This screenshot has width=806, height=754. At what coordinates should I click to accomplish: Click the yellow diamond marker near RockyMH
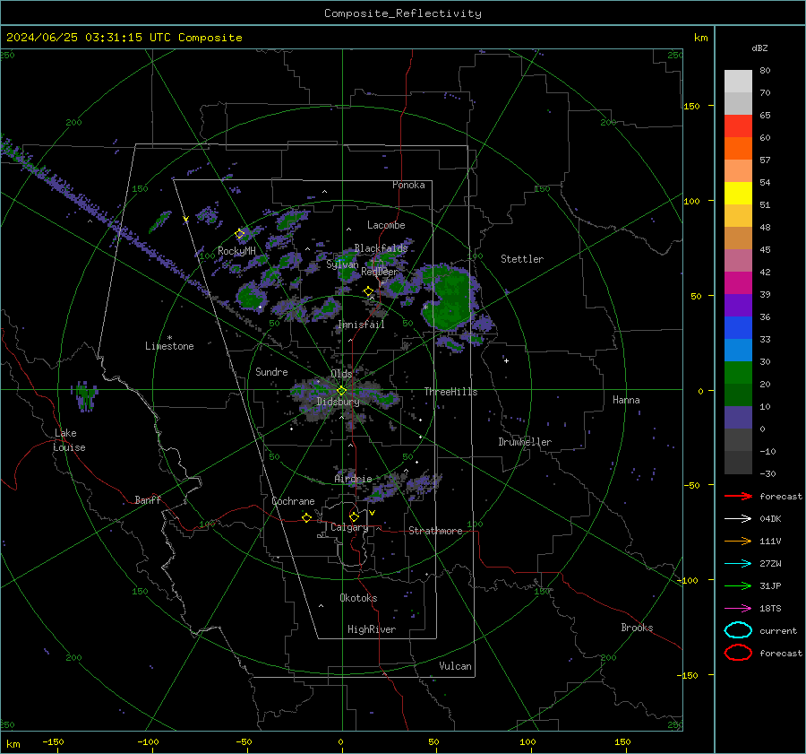tap(239, 234)
